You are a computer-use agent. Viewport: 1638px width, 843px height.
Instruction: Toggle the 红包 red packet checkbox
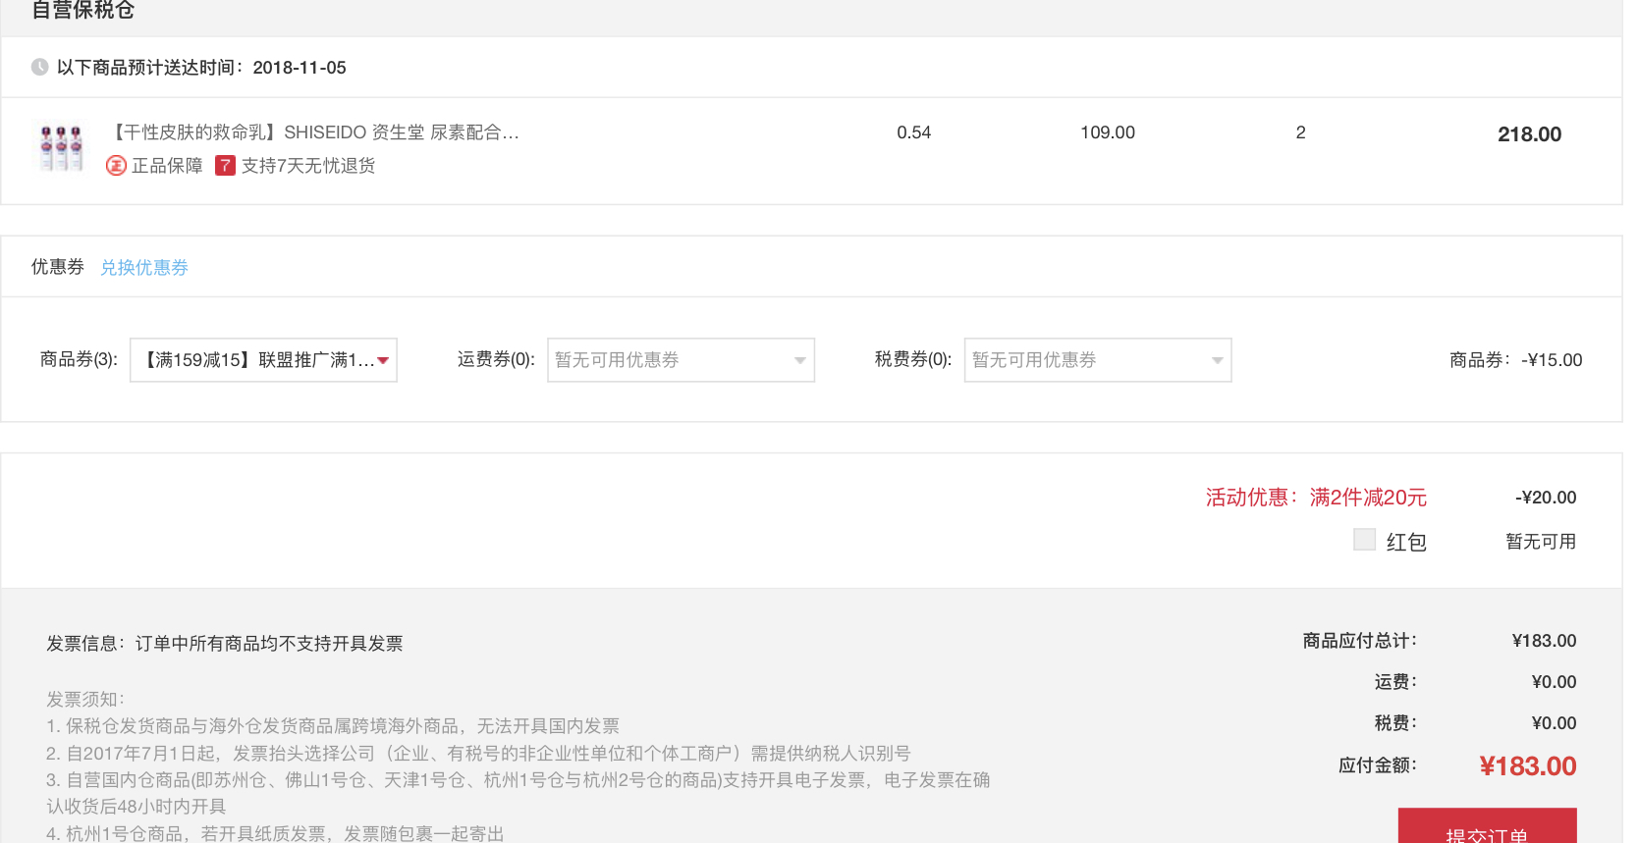coord(1364,539)
